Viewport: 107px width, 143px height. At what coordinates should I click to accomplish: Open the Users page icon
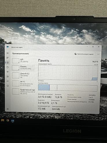point(8,76)
